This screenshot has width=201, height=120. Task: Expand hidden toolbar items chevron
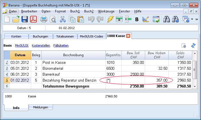point(197,19)
